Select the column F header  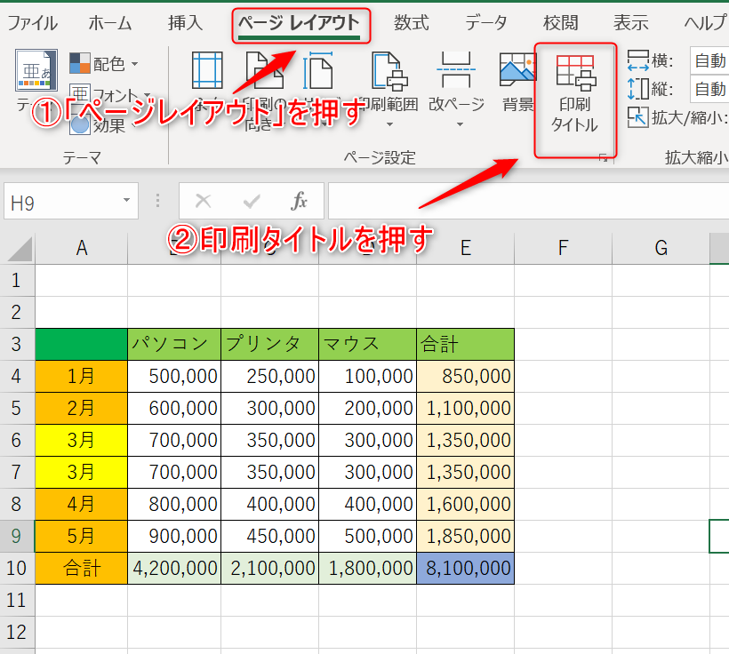coord(563,249)
